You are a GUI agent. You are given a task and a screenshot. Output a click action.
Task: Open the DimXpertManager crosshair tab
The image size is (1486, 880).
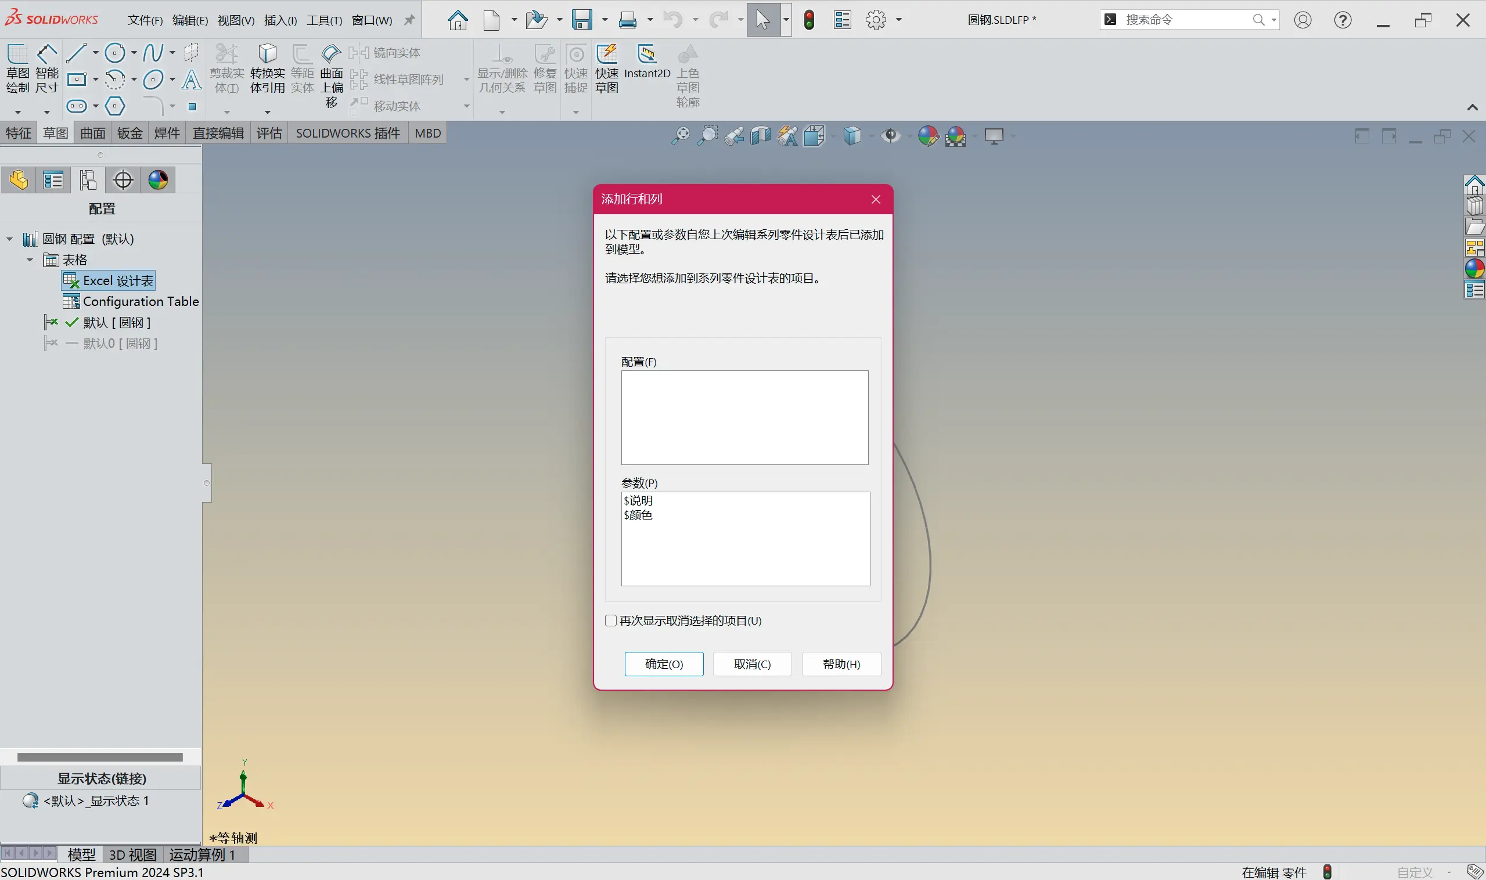(x=123, y=180)
